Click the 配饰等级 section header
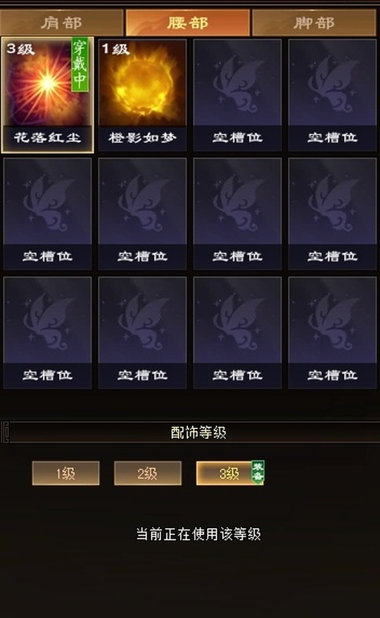Screen dimensions: 380x618 [198, 432]
